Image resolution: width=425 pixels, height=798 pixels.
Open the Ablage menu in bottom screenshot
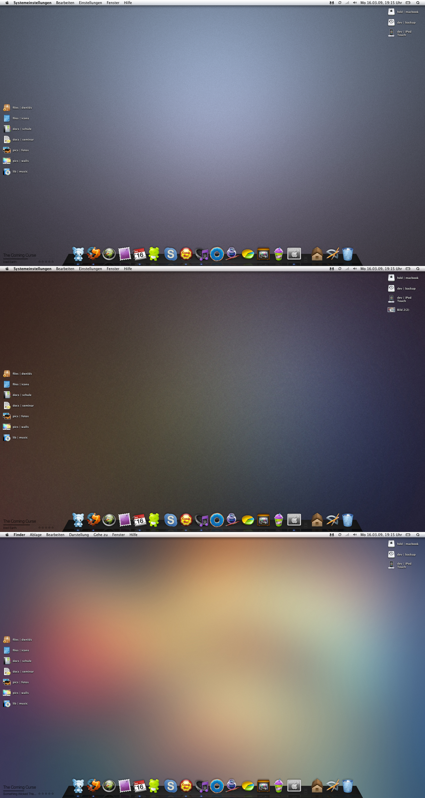36,535
